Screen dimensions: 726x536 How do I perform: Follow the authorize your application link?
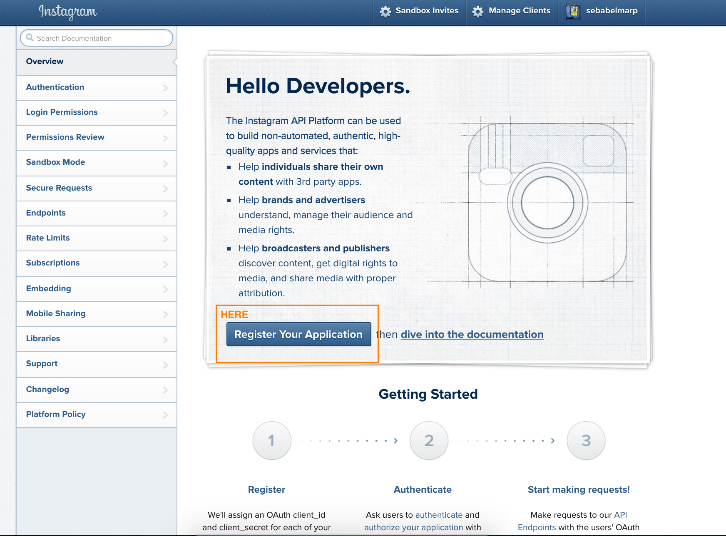click(413, 527)
